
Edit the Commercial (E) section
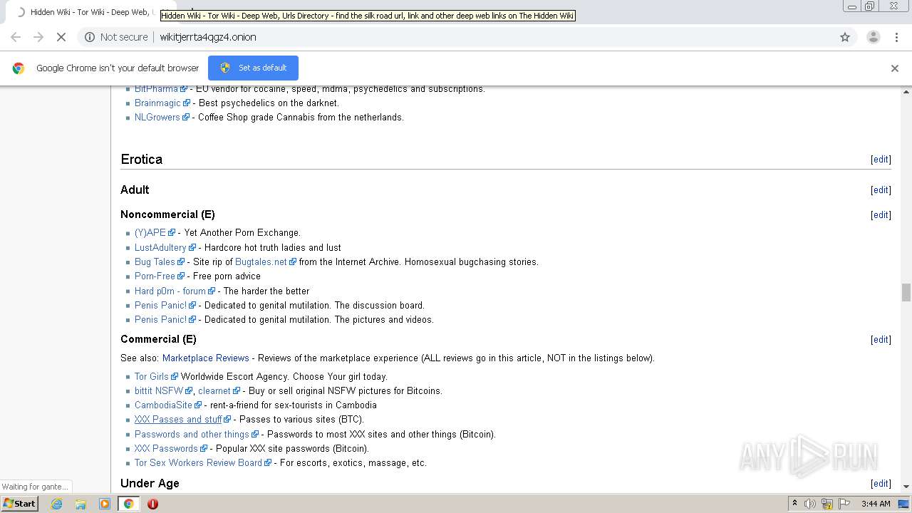click(x=881, y=340)
